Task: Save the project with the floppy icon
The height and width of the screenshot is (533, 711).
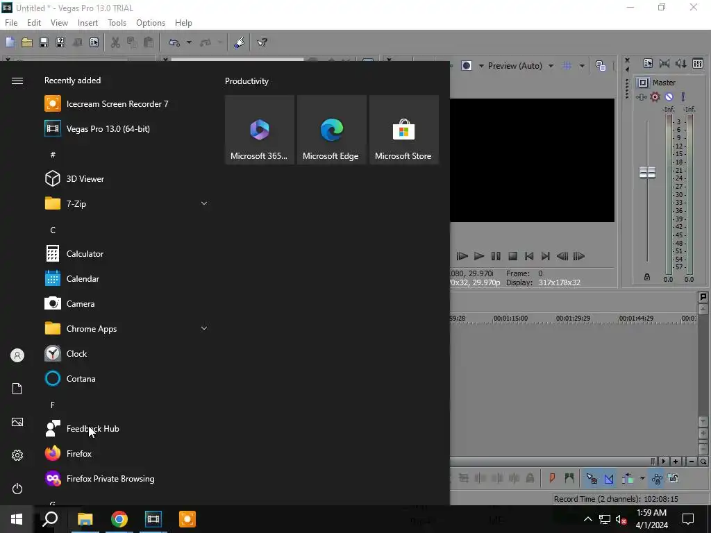Action: click(44, 42)
